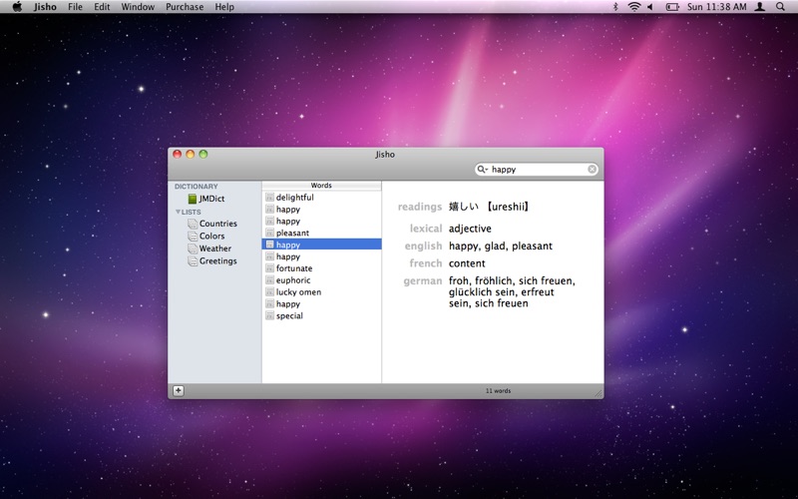Open the Countries list in sidebar
Screen dimensions: 798x499
click(x=217, y=224)
